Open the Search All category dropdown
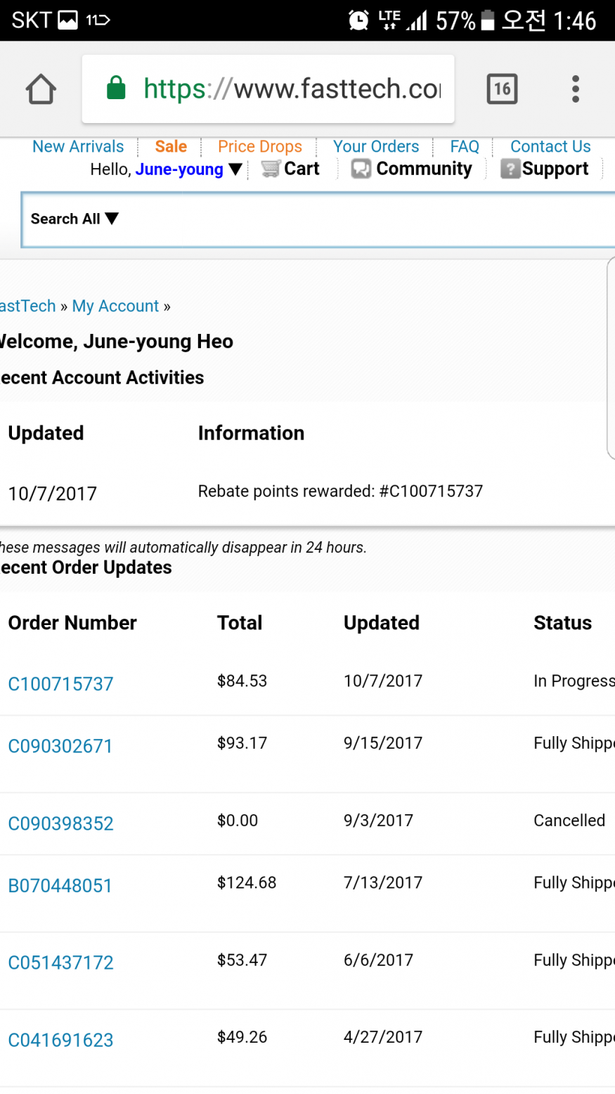 click(x=75, y=219)
